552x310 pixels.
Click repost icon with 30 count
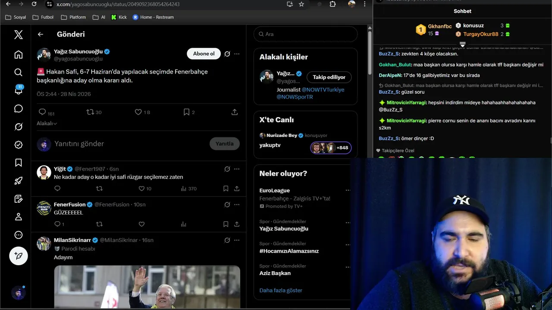click(x=90, y=112)
